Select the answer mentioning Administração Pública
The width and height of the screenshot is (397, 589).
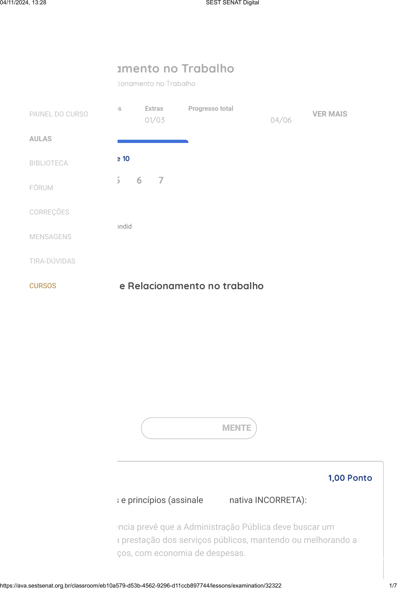click(x=236, y=540)
